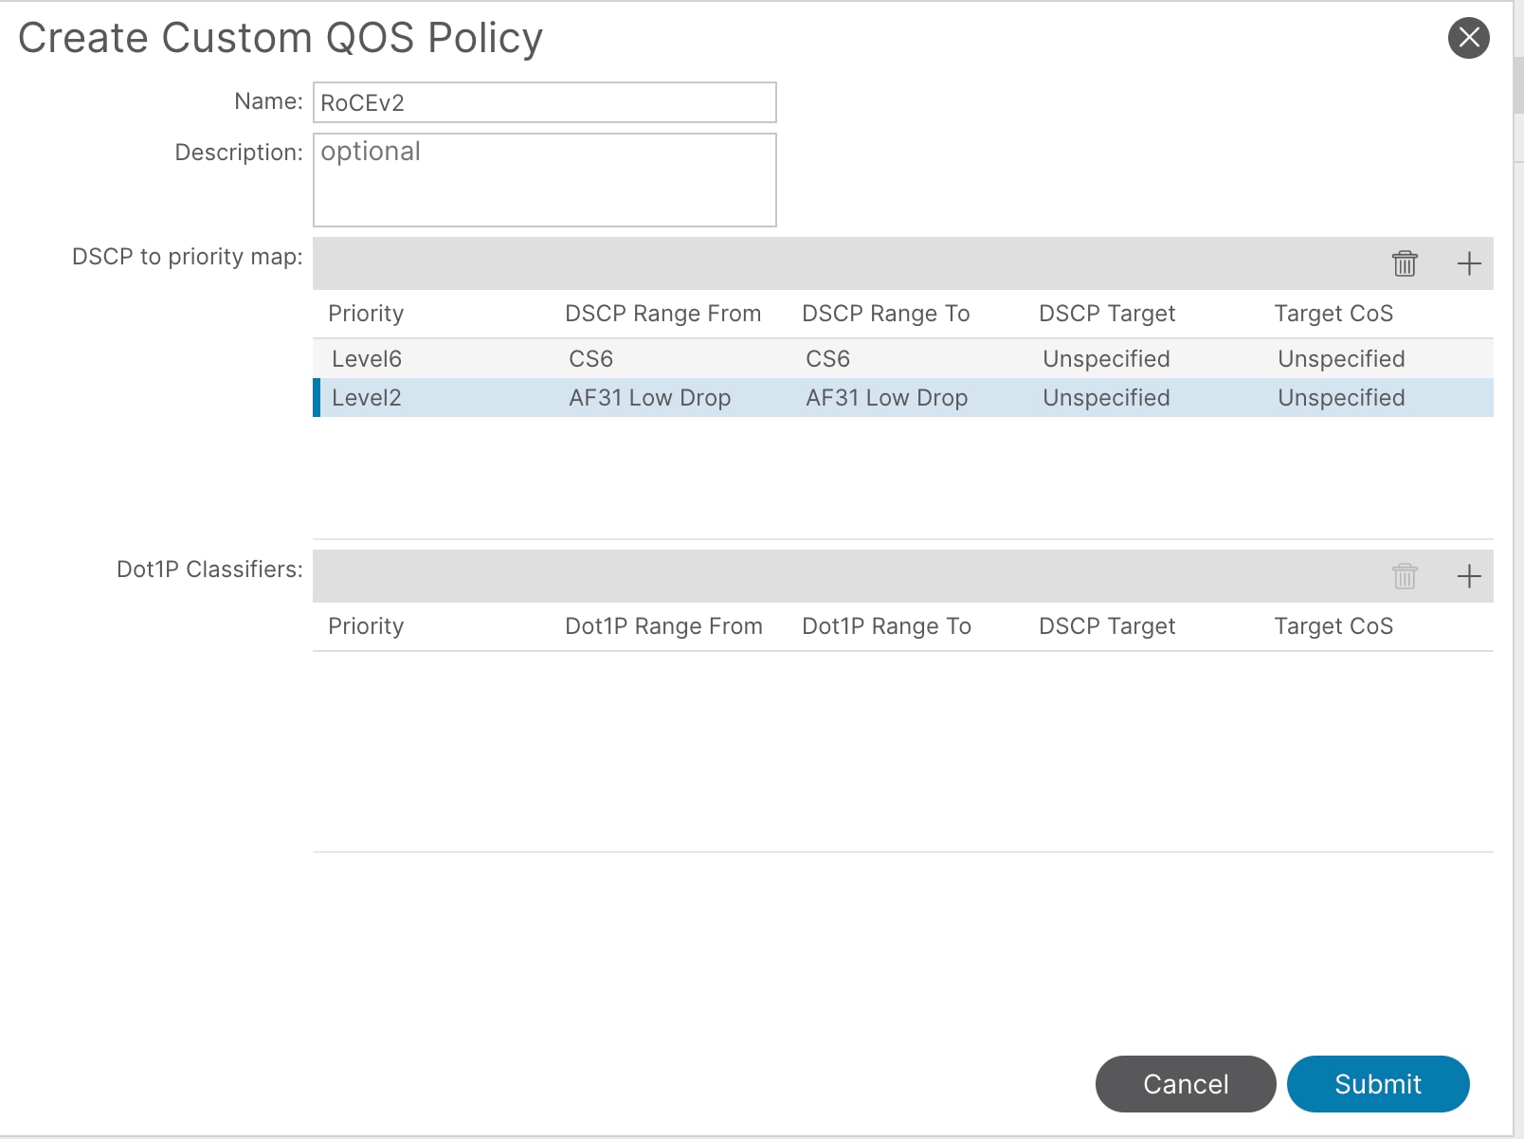
Task: Add a new Dot1P Classifier entry
Action: pyautogui.click(x=1469, y=575)
